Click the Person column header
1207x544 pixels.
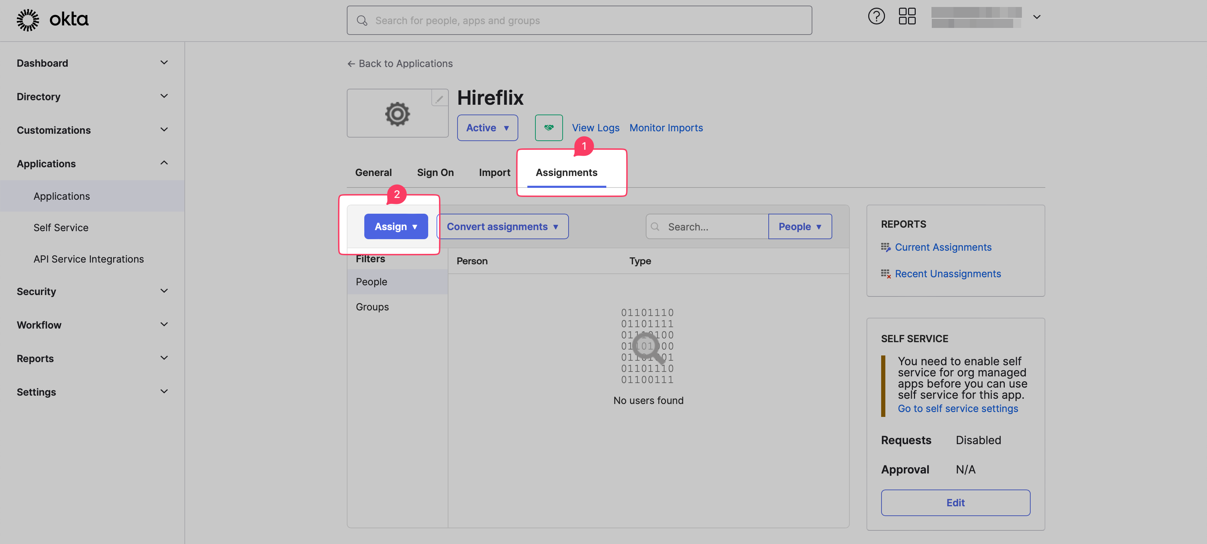[x=472, y=261]
